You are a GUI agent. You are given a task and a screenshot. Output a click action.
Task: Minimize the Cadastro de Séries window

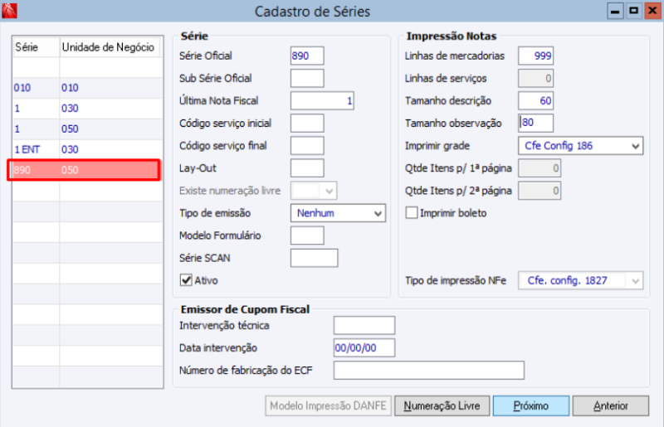coord(615,11)
